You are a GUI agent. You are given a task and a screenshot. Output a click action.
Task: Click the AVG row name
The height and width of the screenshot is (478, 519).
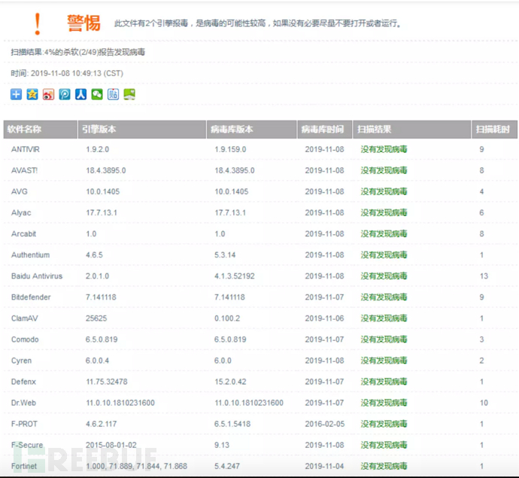point(20,192)
